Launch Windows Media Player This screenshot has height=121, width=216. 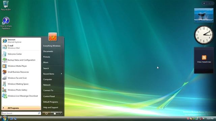coord(21,66)
